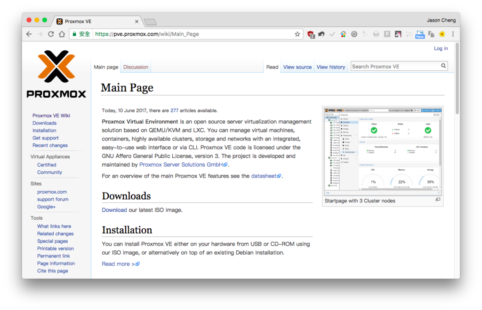The width and height of the screenshot is (482, 310).
Task: Reload the Proxmox wiki page
Action: point(51,34)
